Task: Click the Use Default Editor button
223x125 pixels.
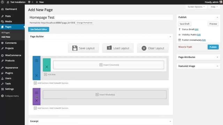Action: click(39, 29)
